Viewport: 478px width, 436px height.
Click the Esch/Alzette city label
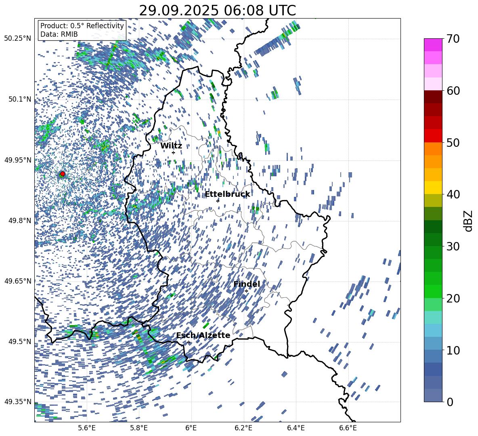coord(203,335)
